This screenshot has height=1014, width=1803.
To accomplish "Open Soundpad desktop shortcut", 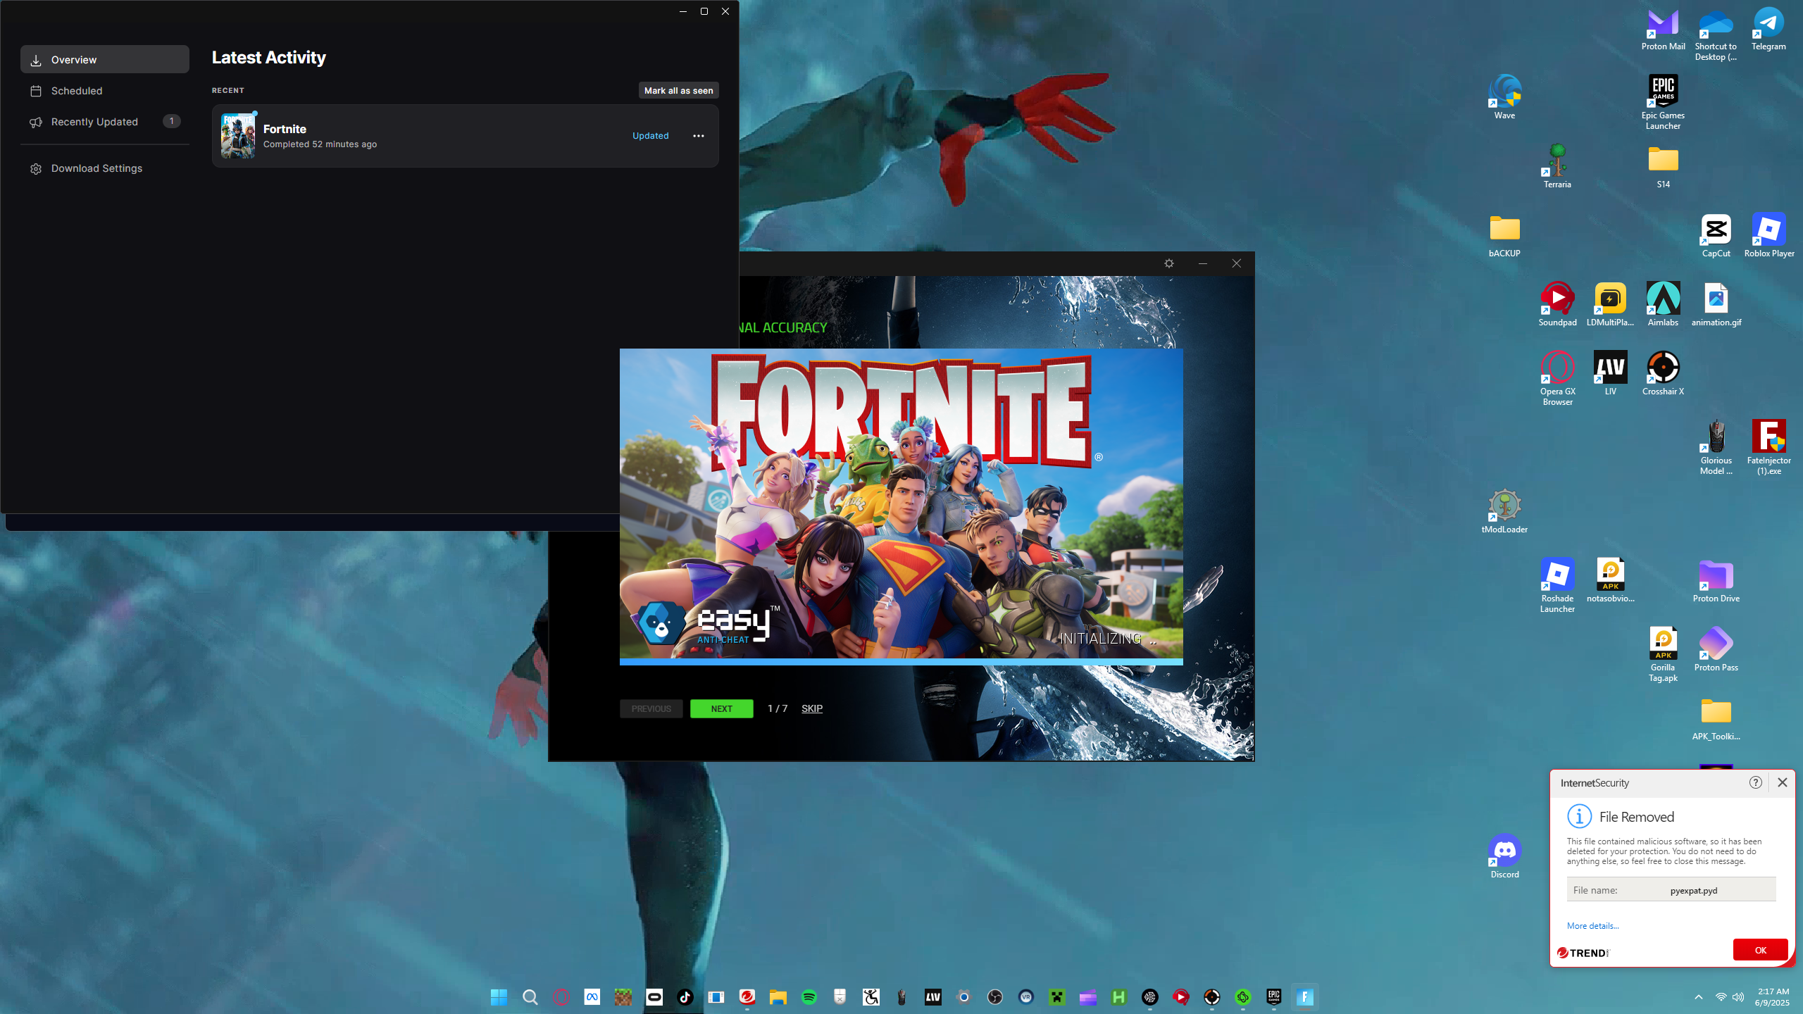I will point(1557,299).
